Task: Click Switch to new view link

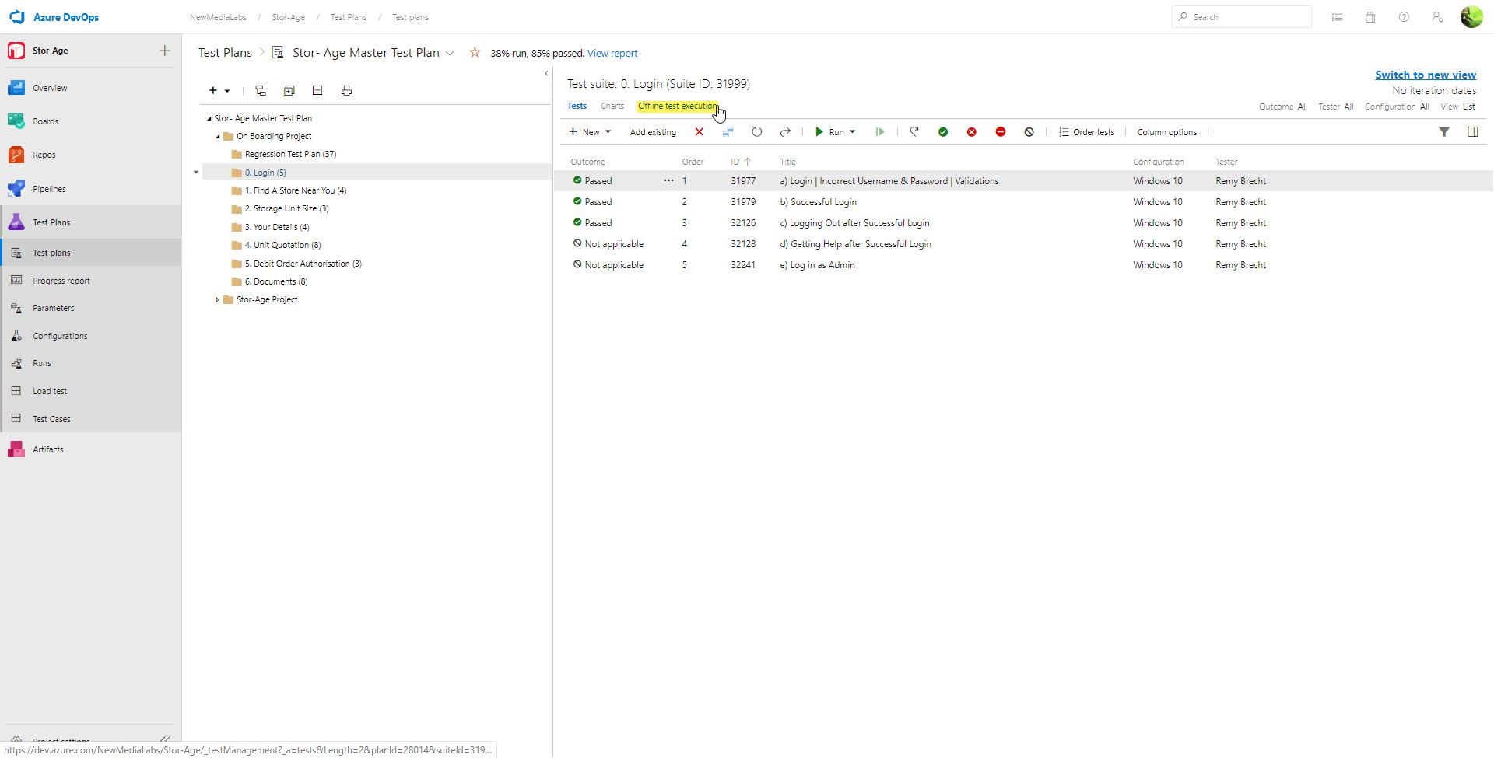Action: point(1426,75)
